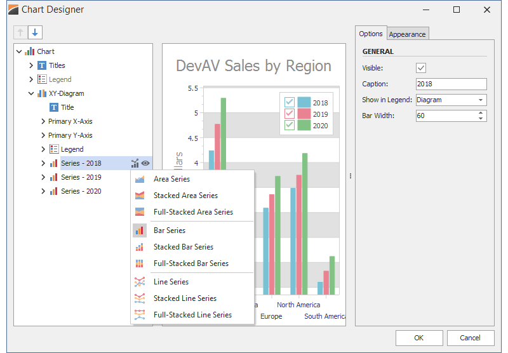Click the move down arrow button
508x353 pixels.
point(35,32)
